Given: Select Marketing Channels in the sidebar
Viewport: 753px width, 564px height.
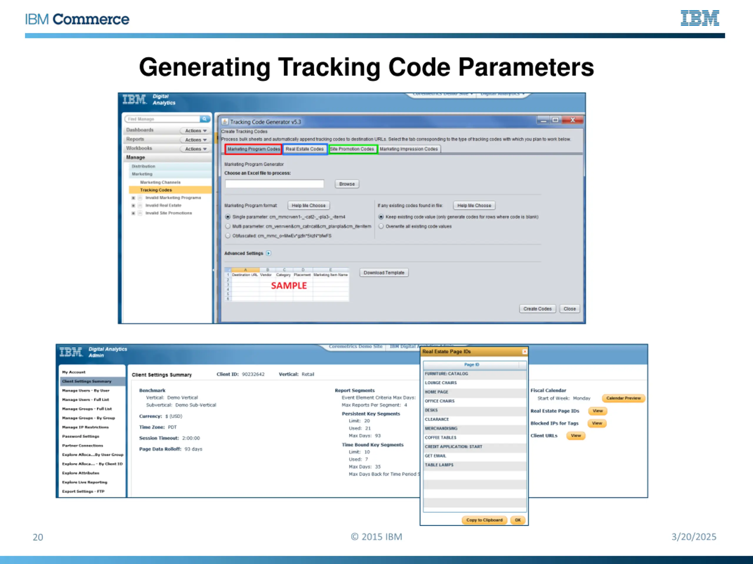Looking at the screenshot, I should point(160,182).
